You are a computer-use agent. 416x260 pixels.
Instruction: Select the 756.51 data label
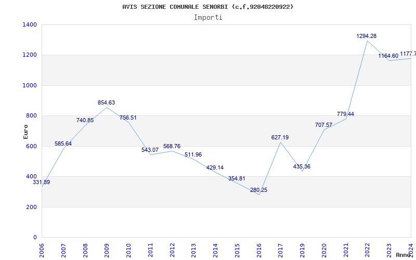point(128,118)
